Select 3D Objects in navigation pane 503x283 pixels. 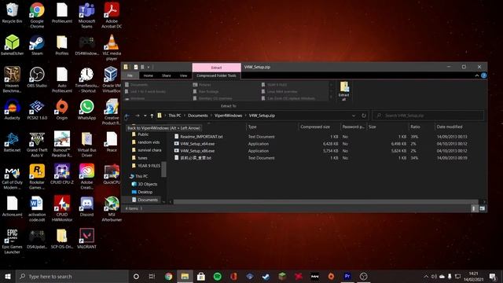point(145,184)
